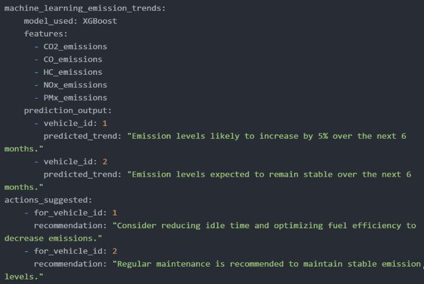
Task: Click the vehicle_id value 2 under prediction_output
Action: (105, 162)
